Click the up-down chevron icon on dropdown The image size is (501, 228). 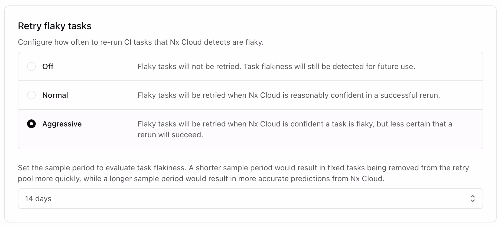[x=473, y=198]
